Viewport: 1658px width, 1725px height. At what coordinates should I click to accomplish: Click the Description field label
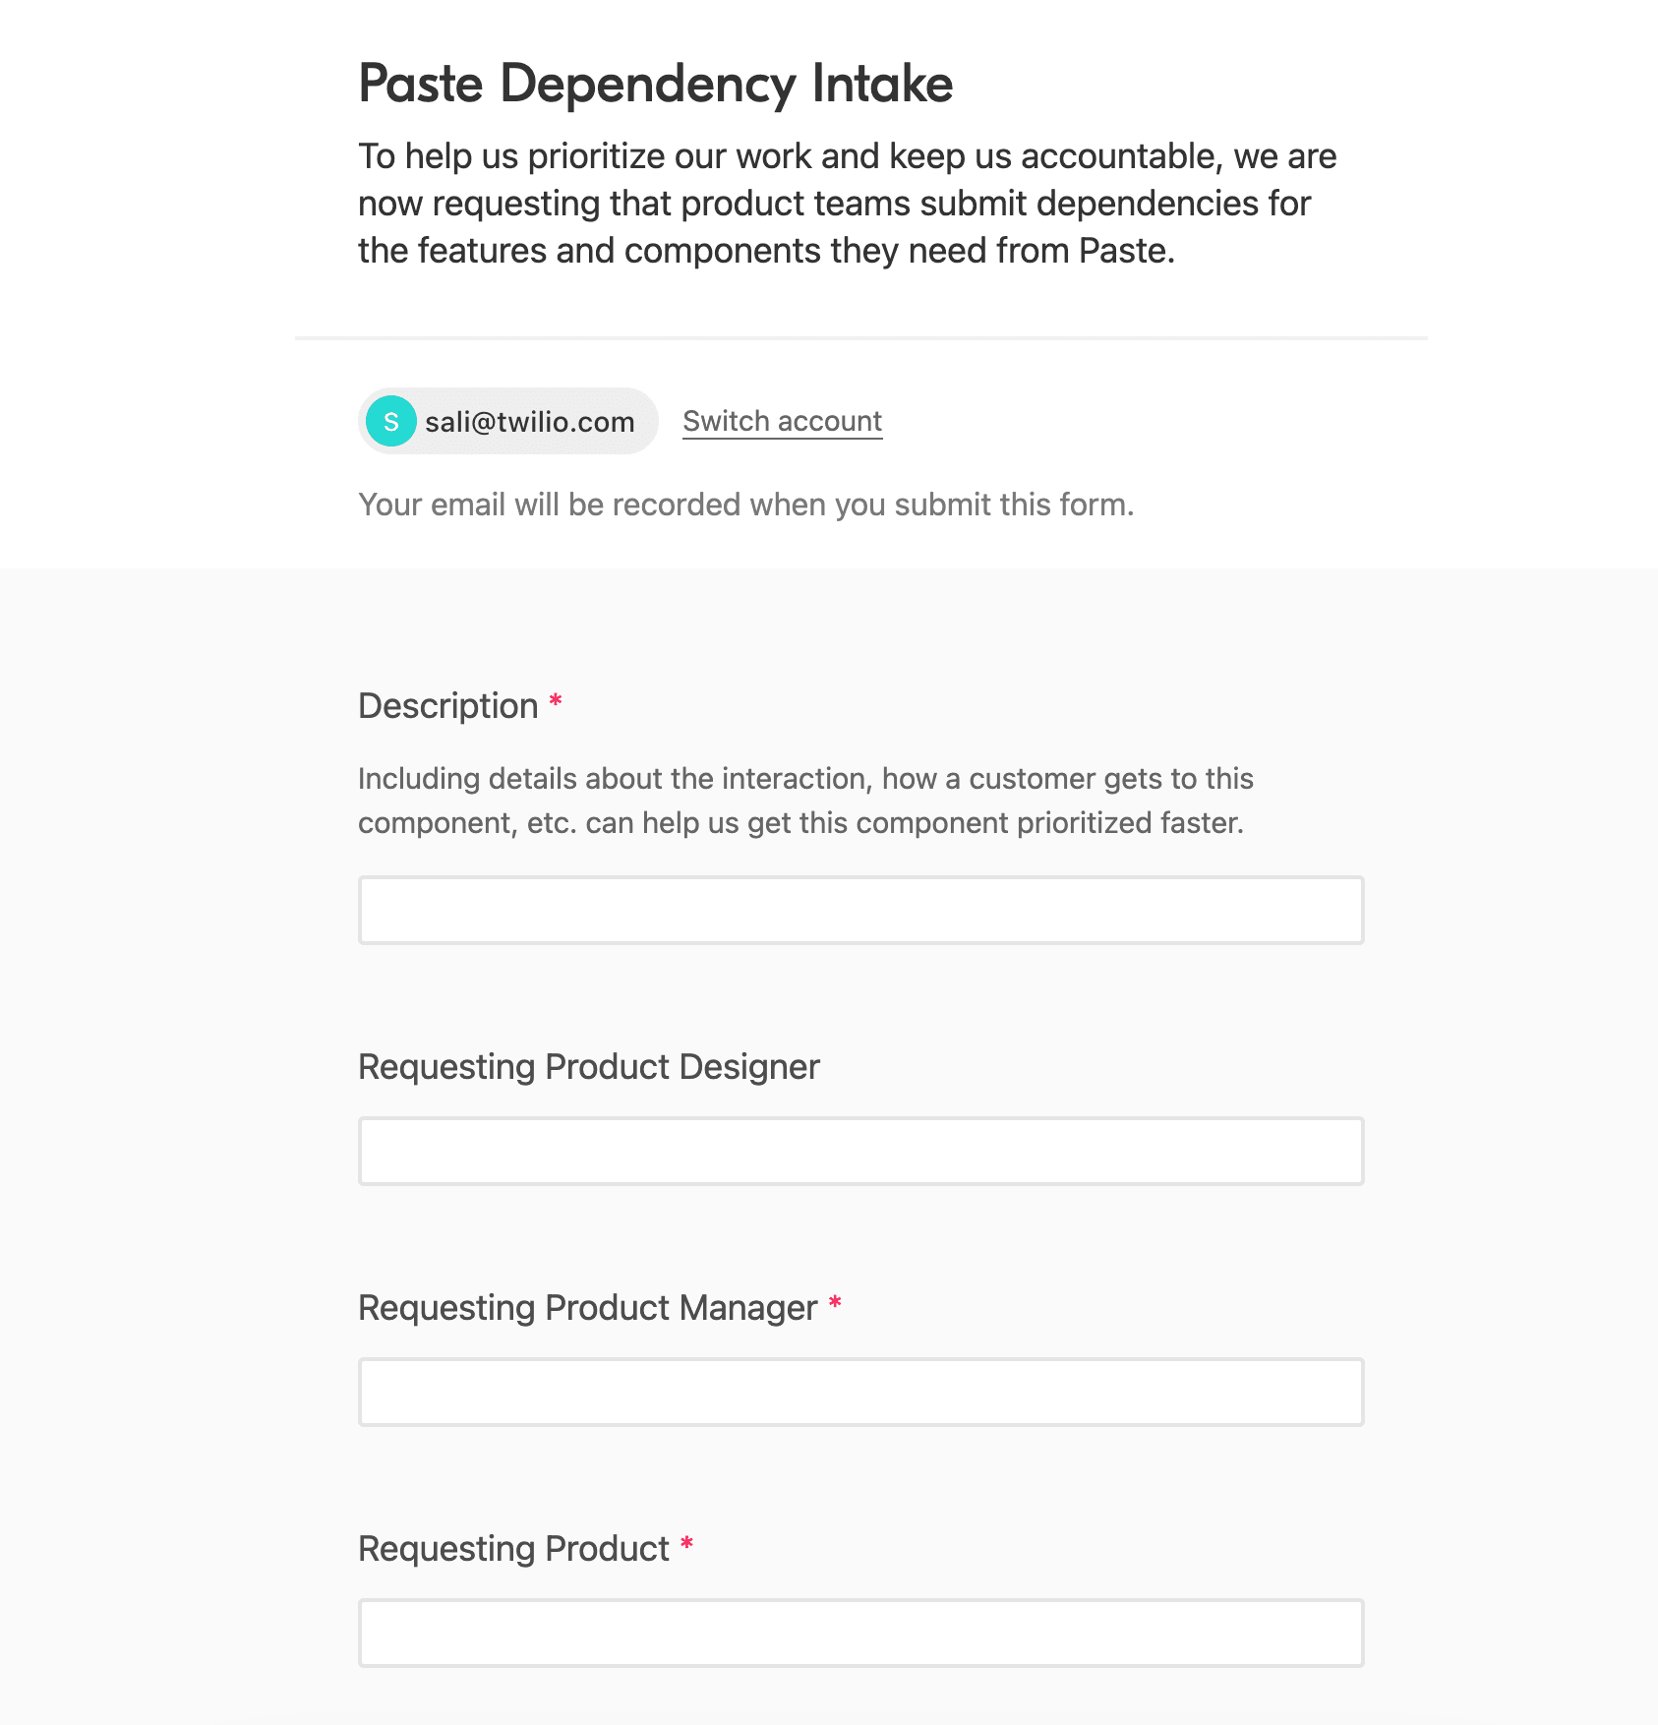[x=447, y=706]
